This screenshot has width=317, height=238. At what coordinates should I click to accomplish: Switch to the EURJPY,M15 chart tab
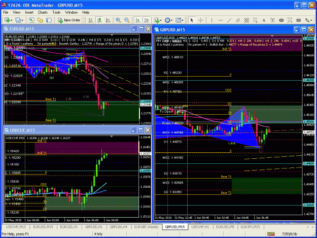tap(250, 227)
